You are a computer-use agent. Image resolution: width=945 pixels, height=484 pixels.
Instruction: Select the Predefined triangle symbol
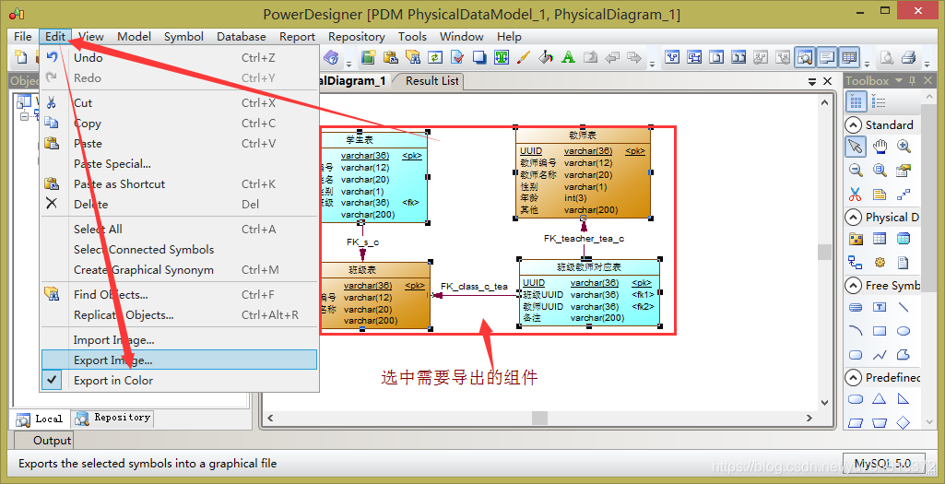[880, 399]
